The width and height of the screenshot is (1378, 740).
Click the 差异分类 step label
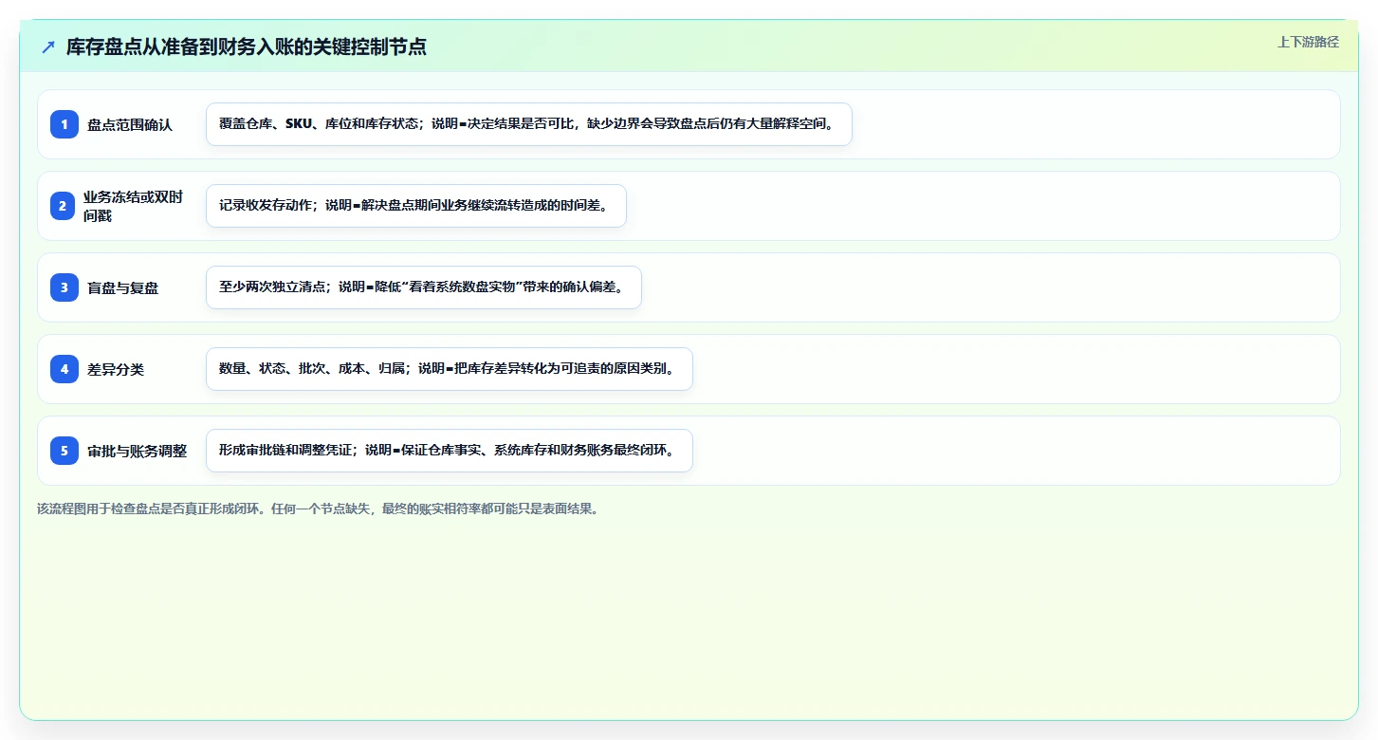click(116, 369)
